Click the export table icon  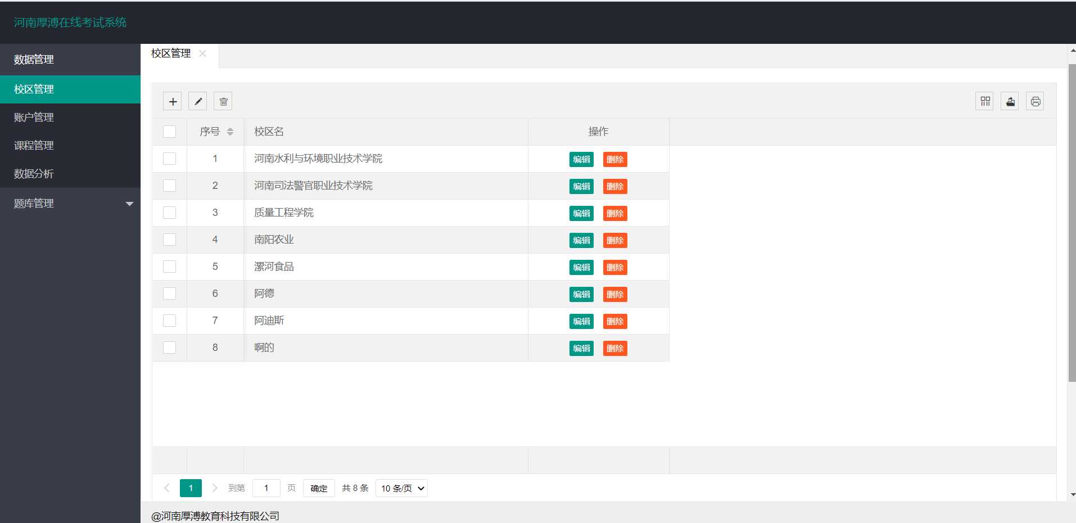(1010, 101)
